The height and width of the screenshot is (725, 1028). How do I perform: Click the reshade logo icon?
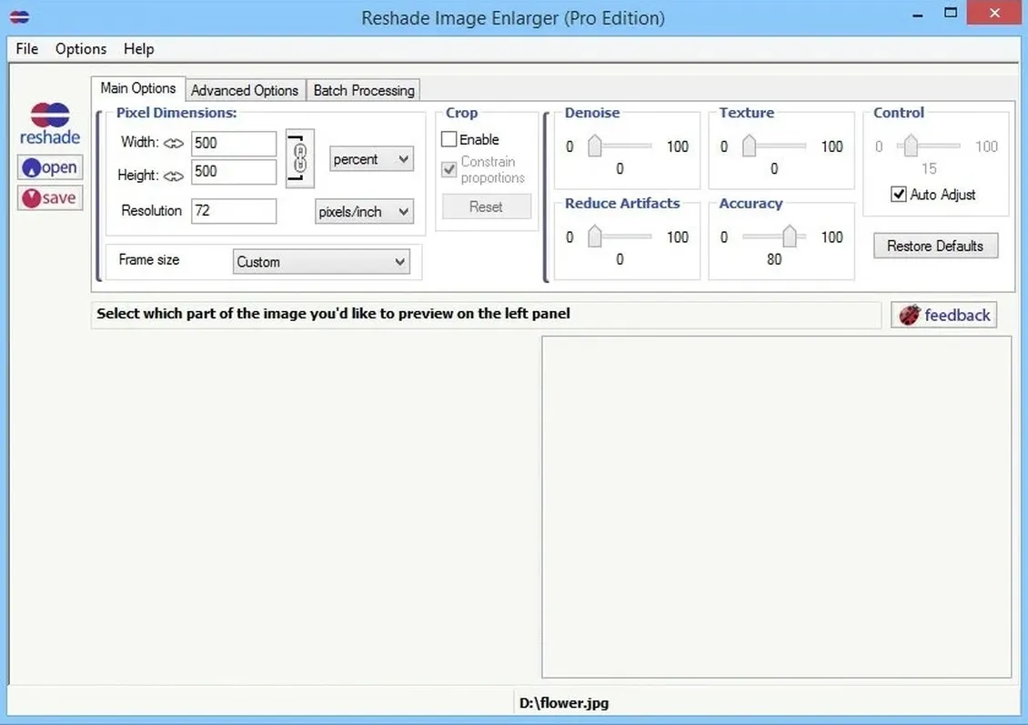click(50, 123)
